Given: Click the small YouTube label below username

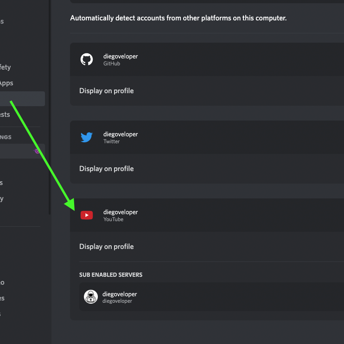Looking at the screenshot, I should pyautogui.click(x=113, y=219).
